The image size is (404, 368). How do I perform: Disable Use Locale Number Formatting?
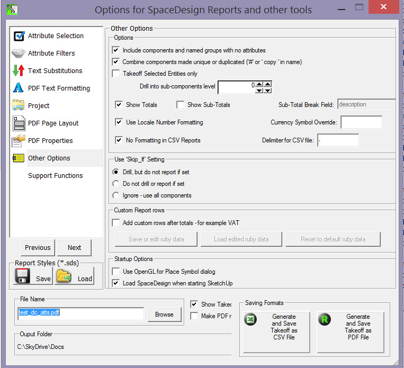point(119,122)
